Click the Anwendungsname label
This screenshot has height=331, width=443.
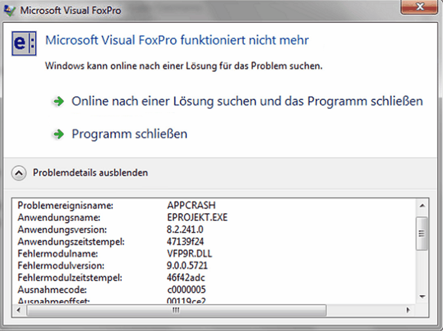pos(59,217)
